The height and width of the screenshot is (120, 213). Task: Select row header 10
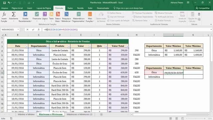point(2,77)
